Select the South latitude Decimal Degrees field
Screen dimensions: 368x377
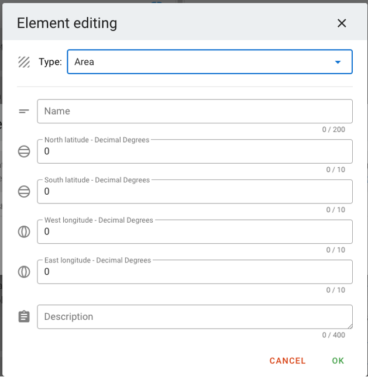(x=195, y=192)
